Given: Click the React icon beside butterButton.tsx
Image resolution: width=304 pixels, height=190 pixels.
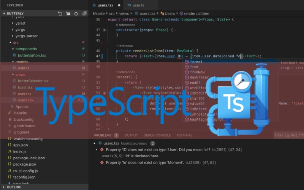Looking at the screenshot, I should 14,55.
